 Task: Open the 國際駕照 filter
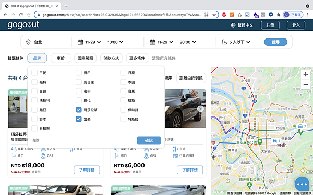tap(85, 58)
